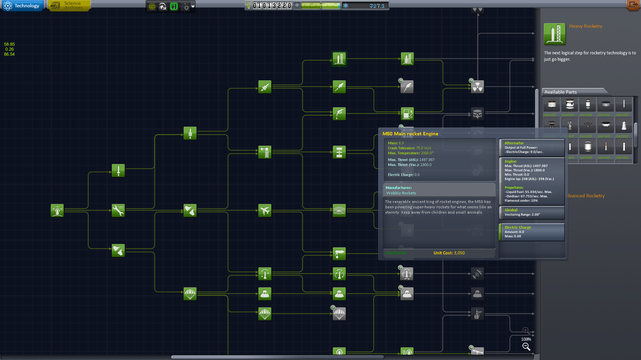Image resolution: width=641 pixels, height=360 pixels.
Task: Click the General Construction tower node
Action: point(265,152)
